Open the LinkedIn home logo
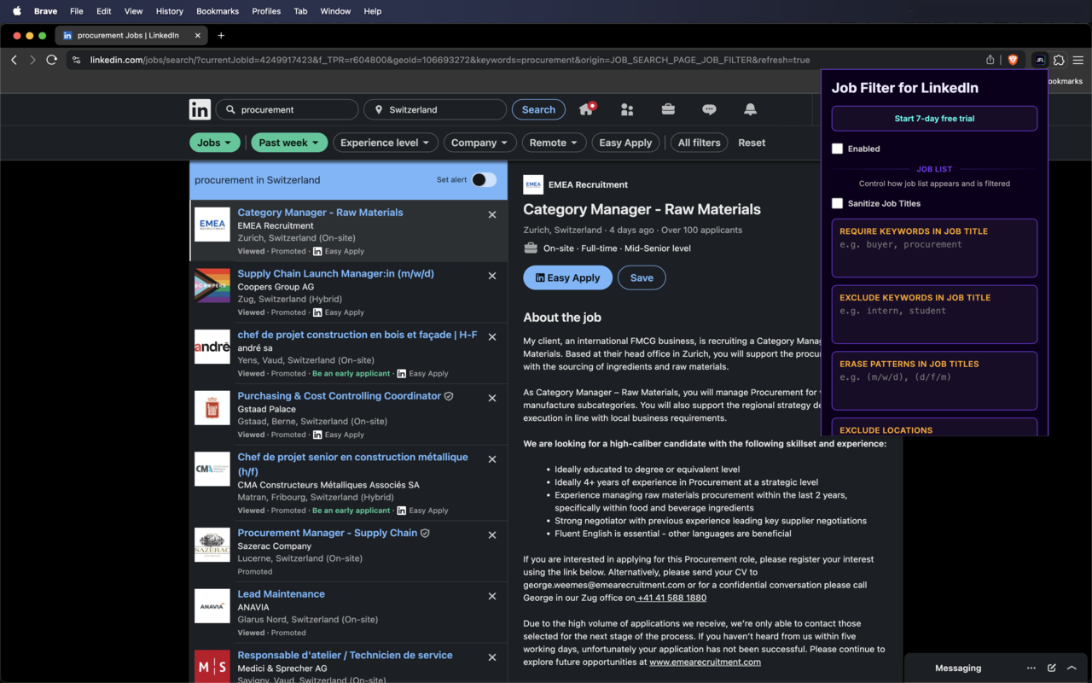 (200, 109)
